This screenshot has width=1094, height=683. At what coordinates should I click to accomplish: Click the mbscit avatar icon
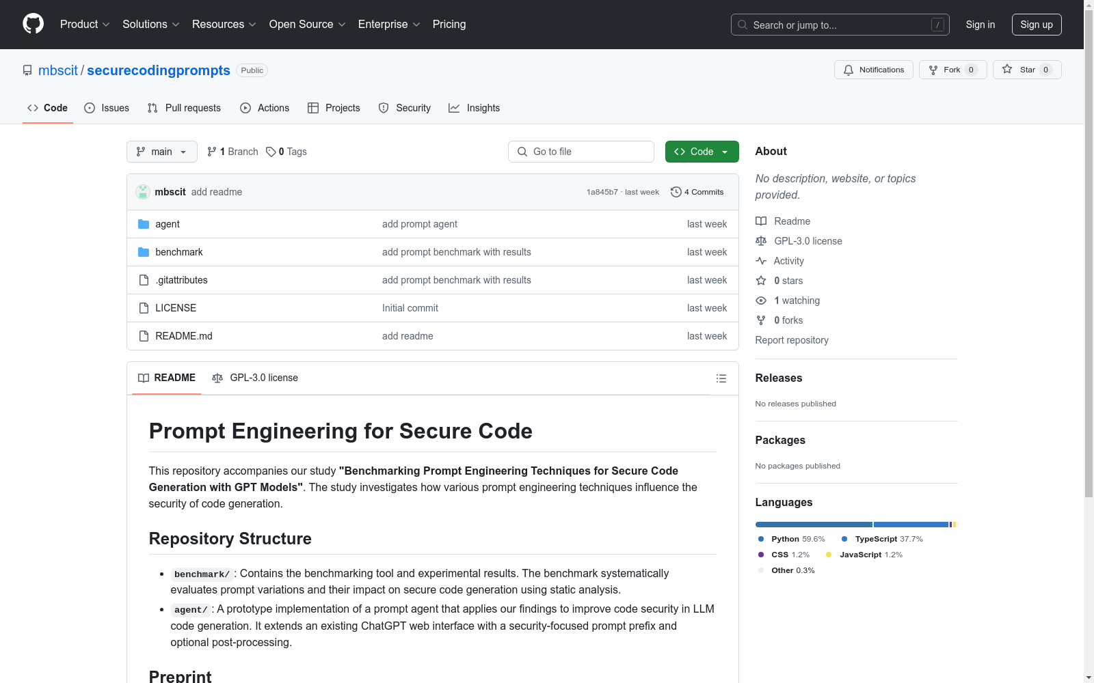point(143,192)
